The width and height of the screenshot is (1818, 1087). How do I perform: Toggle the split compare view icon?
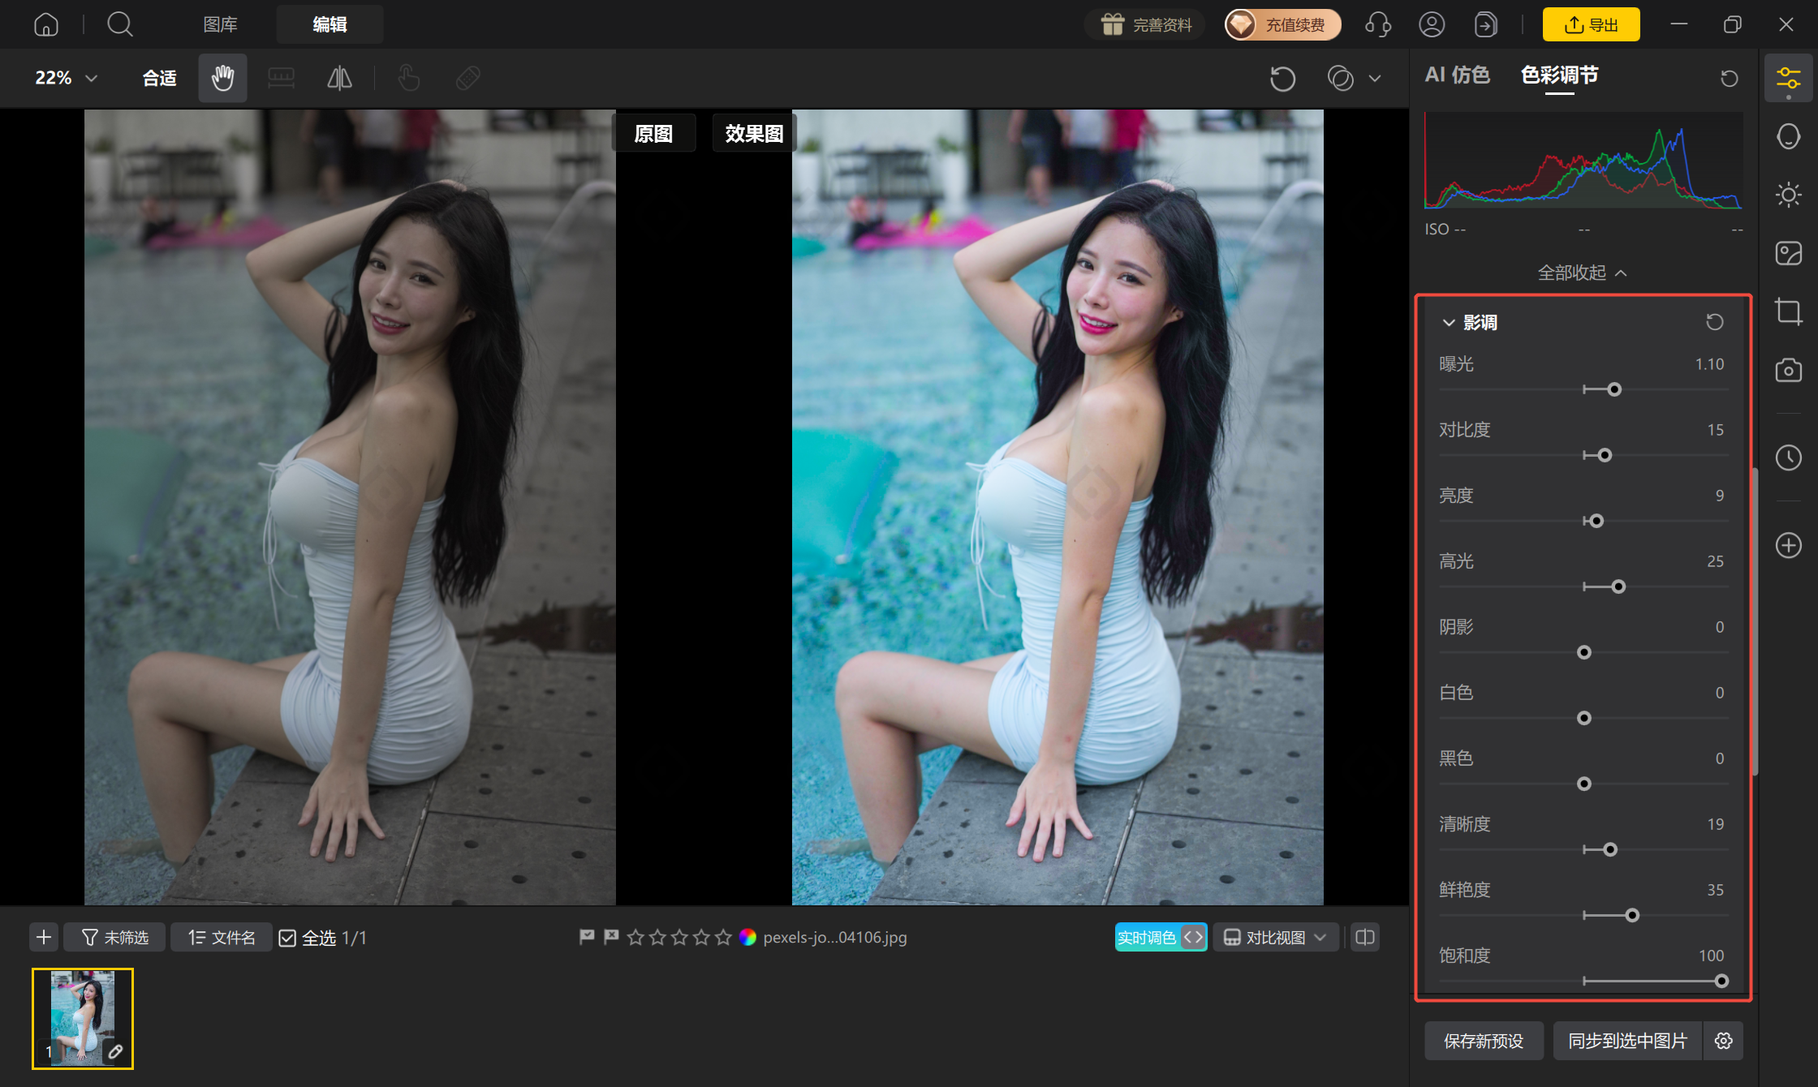[1365, 937]
